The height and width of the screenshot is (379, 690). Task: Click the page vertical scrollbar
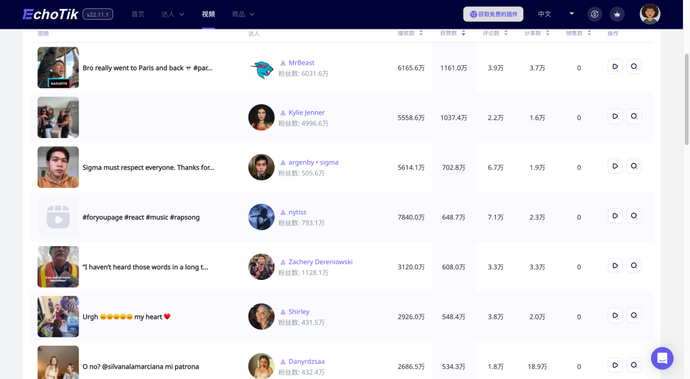(x=686, y=99)
